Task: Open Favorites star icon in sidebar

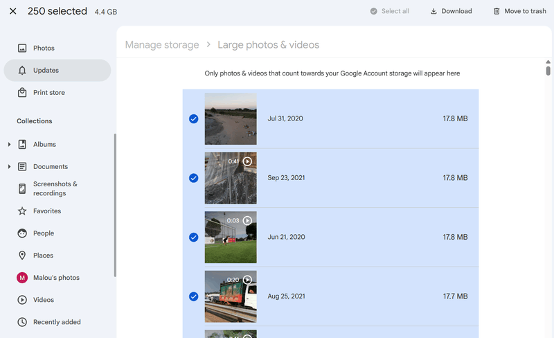Action: tap(22, 211)
